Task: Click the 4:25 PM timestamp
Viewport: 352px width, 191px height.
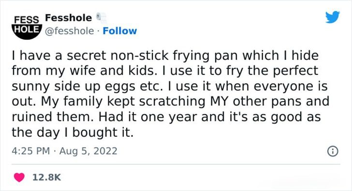Action: tap(31, 151)
